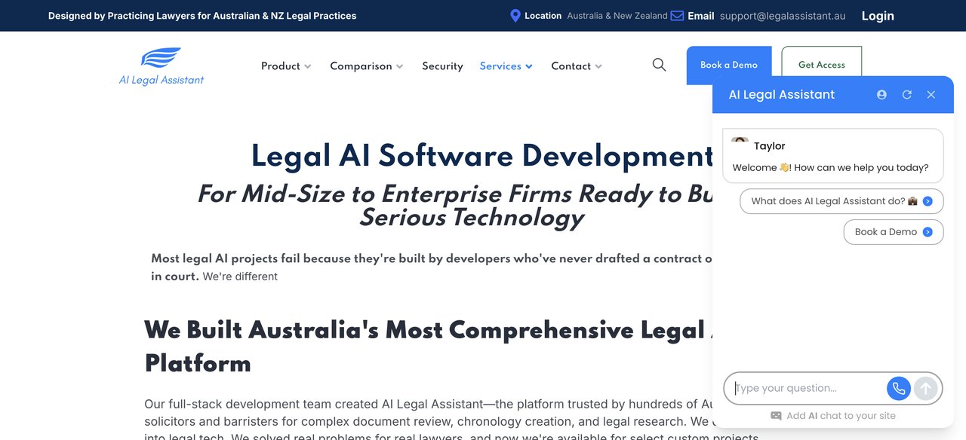
Task: Focus the 'Type your question...' input field
Action: pos(808,389)
